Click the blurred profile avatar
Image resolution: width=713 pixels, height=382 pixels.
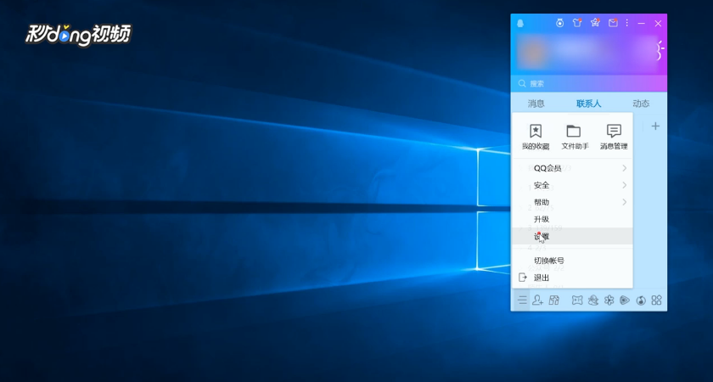tap(534, 53)
